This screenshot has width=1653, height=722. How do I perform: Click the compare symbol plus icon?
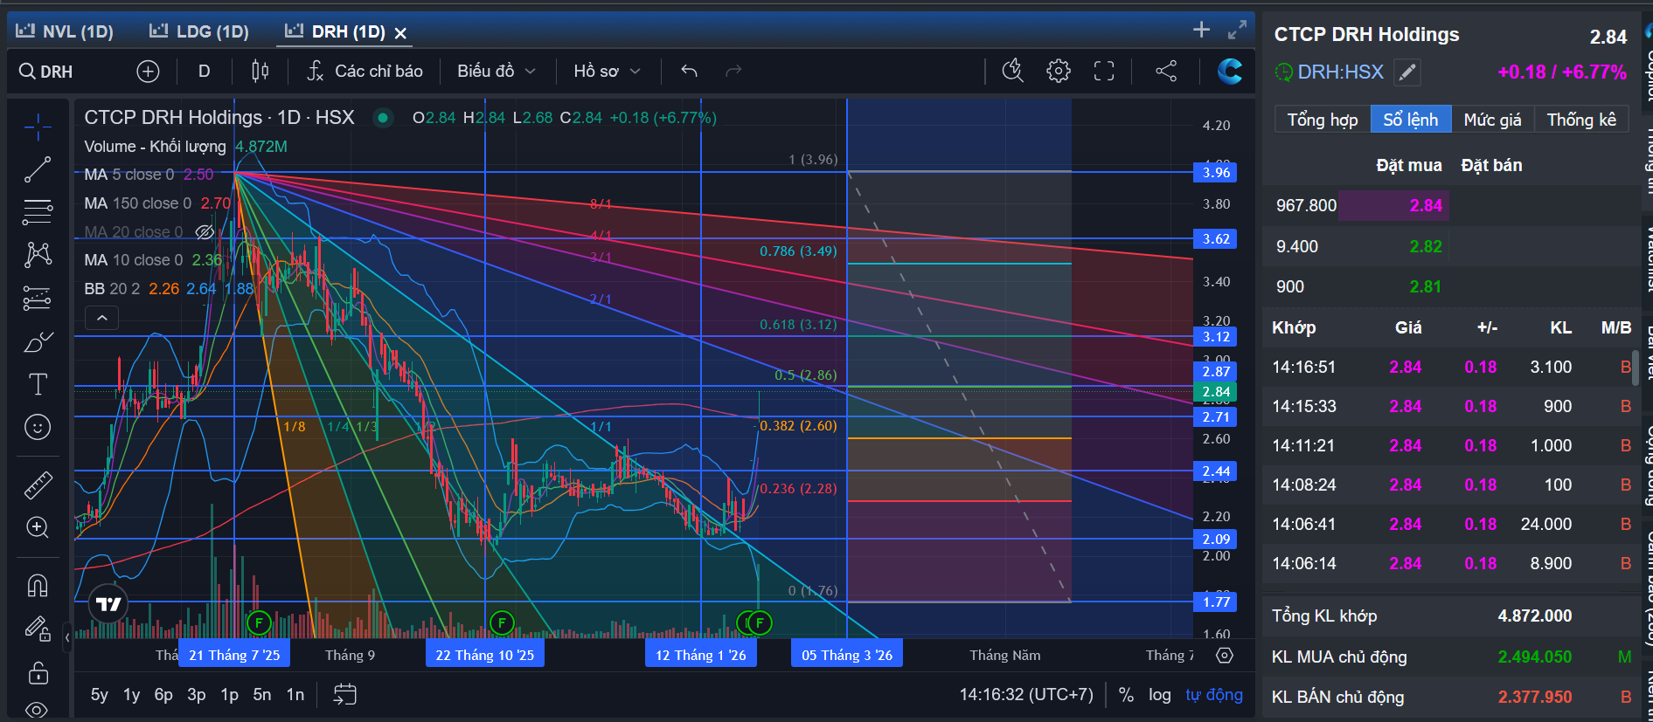click(x=148, y=72)
